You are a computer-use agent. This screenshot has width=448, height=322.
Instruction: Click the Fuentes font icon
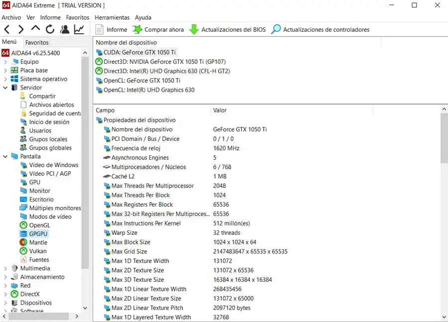(x=24, y=259)
